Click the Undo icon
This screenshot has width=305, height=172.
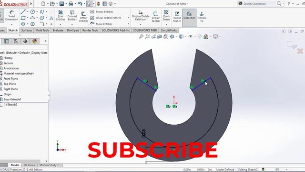click(x=80, y=4)
